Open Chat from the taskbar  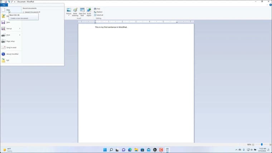click(123, 150)
